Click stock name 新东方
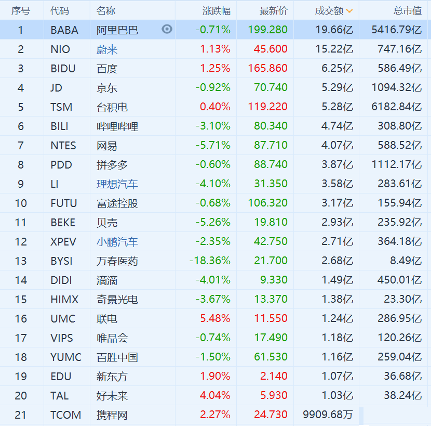This screenshot has height=426, width=431. (x=112, y=376)
